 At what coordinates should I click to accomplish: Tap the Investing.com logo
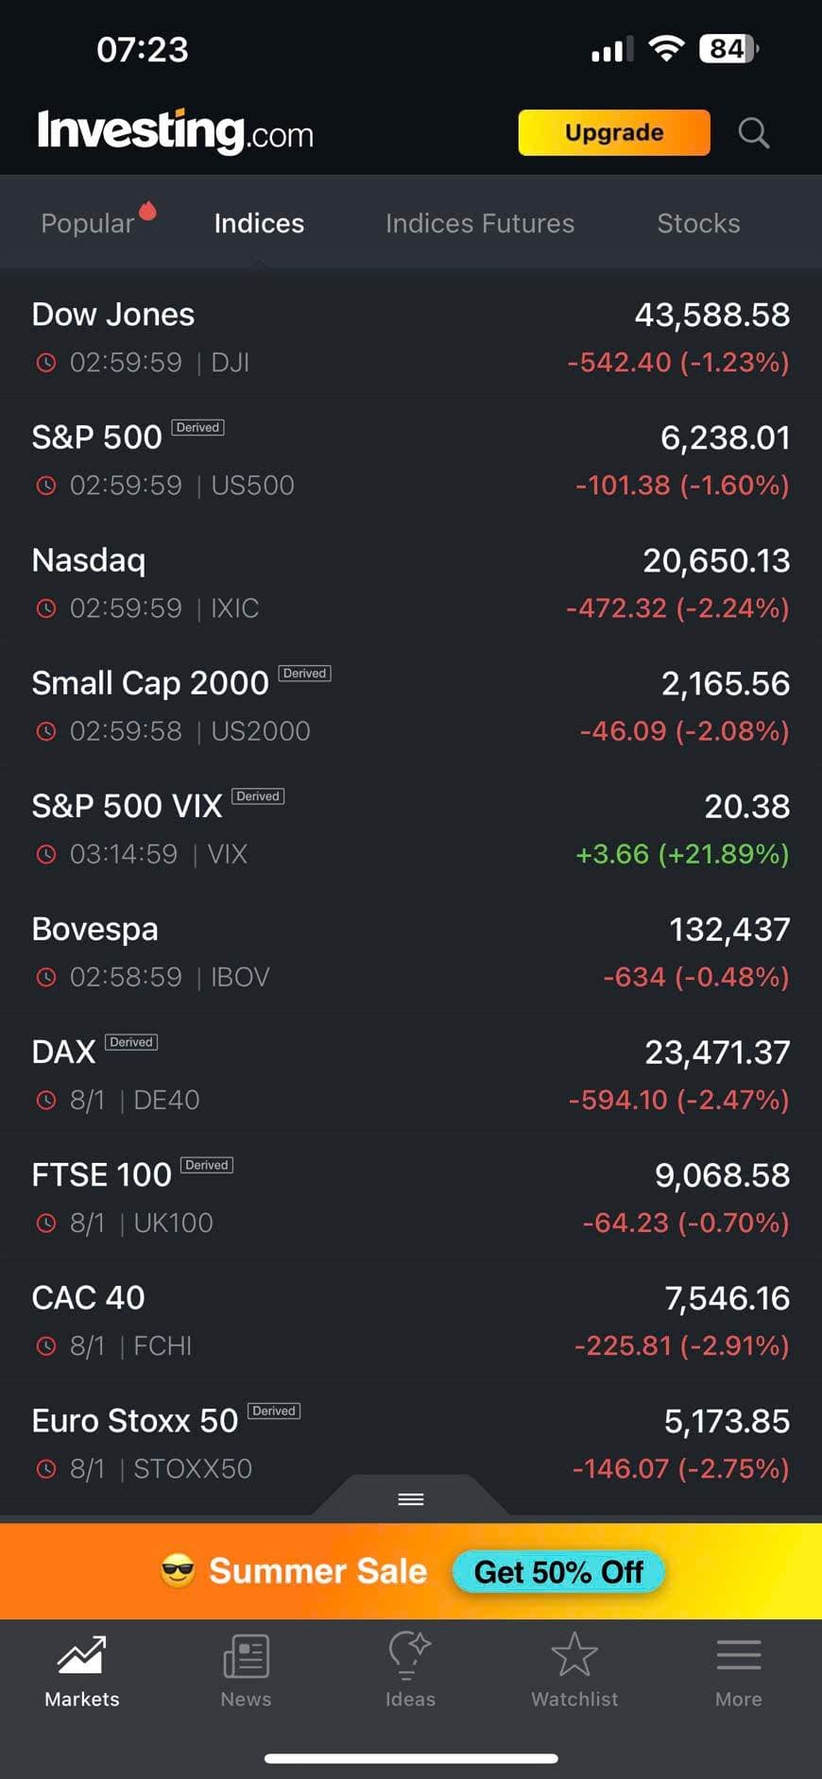click(x=176, y=131)
